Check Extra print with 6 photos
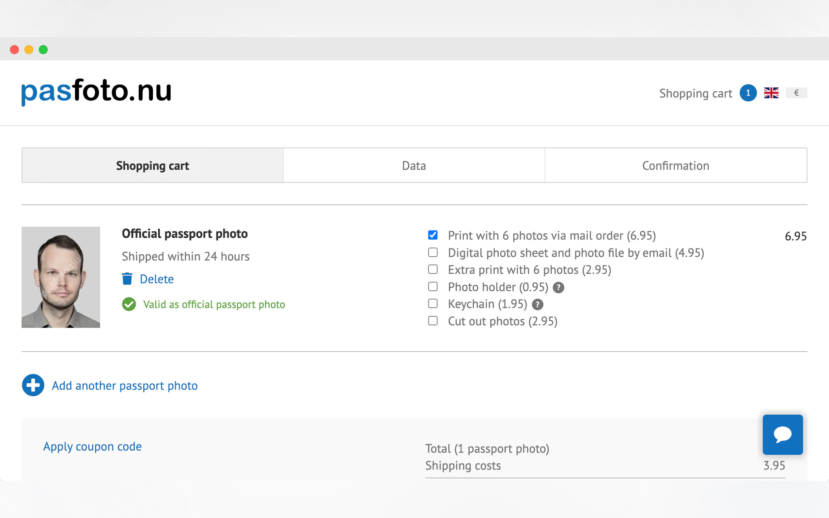829x518 pixels. [x=433, y=270]
